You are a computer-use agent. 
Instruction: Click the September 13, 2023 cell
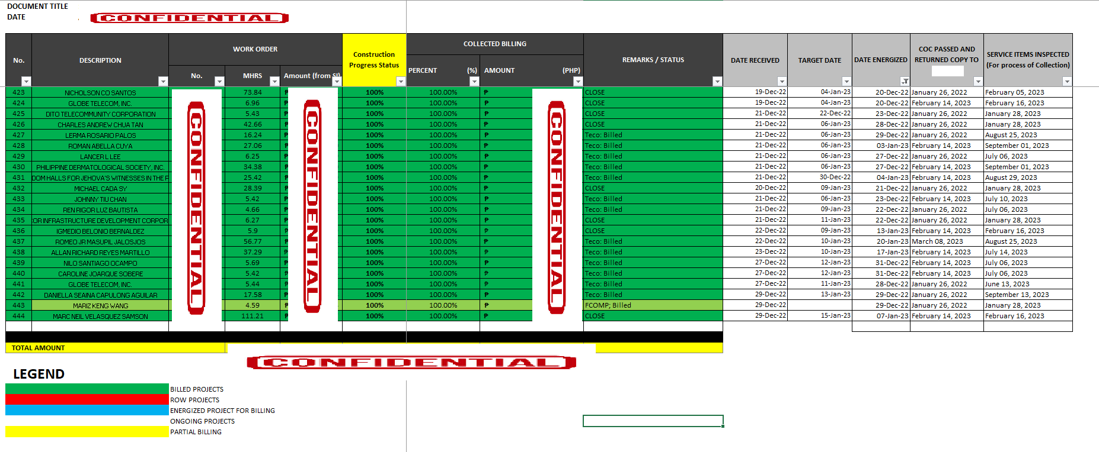click(1028, 295)
